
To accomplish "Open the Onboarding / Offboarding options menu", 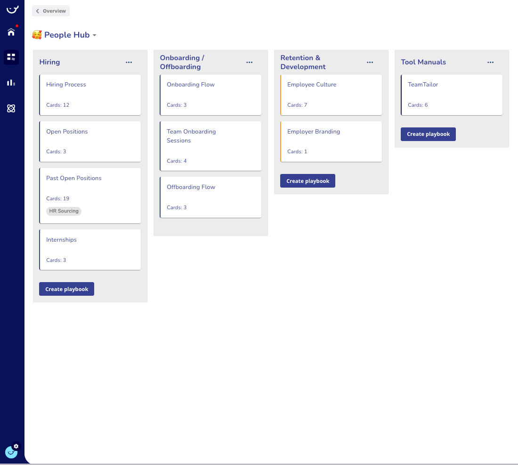I will click(x=249, y=62).
